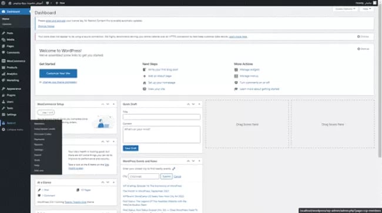This screenshot has width=382, height=213.
Task: Click the View your site link
Action: [x=156, y=89]
